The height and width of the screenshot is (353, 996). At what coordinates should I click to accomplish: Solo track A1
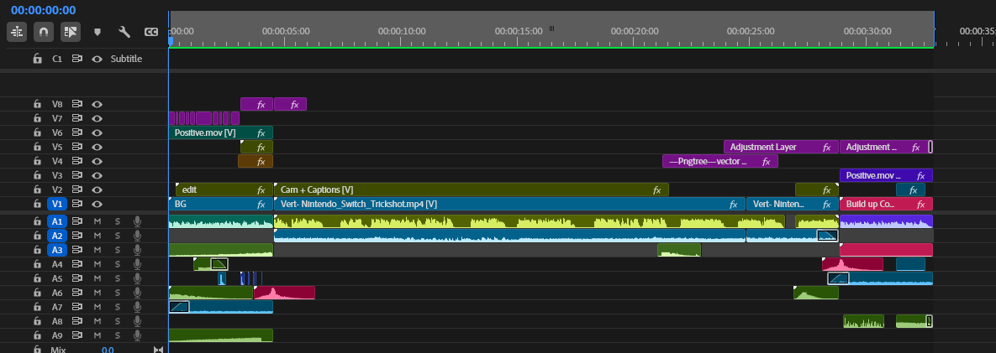(118, 221)
